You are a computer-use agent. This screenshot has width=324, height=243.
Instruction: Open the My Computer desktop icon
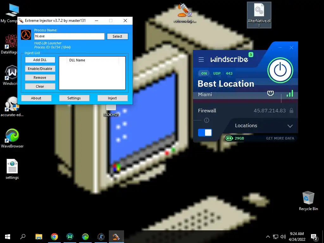click(x=11, y=13)
